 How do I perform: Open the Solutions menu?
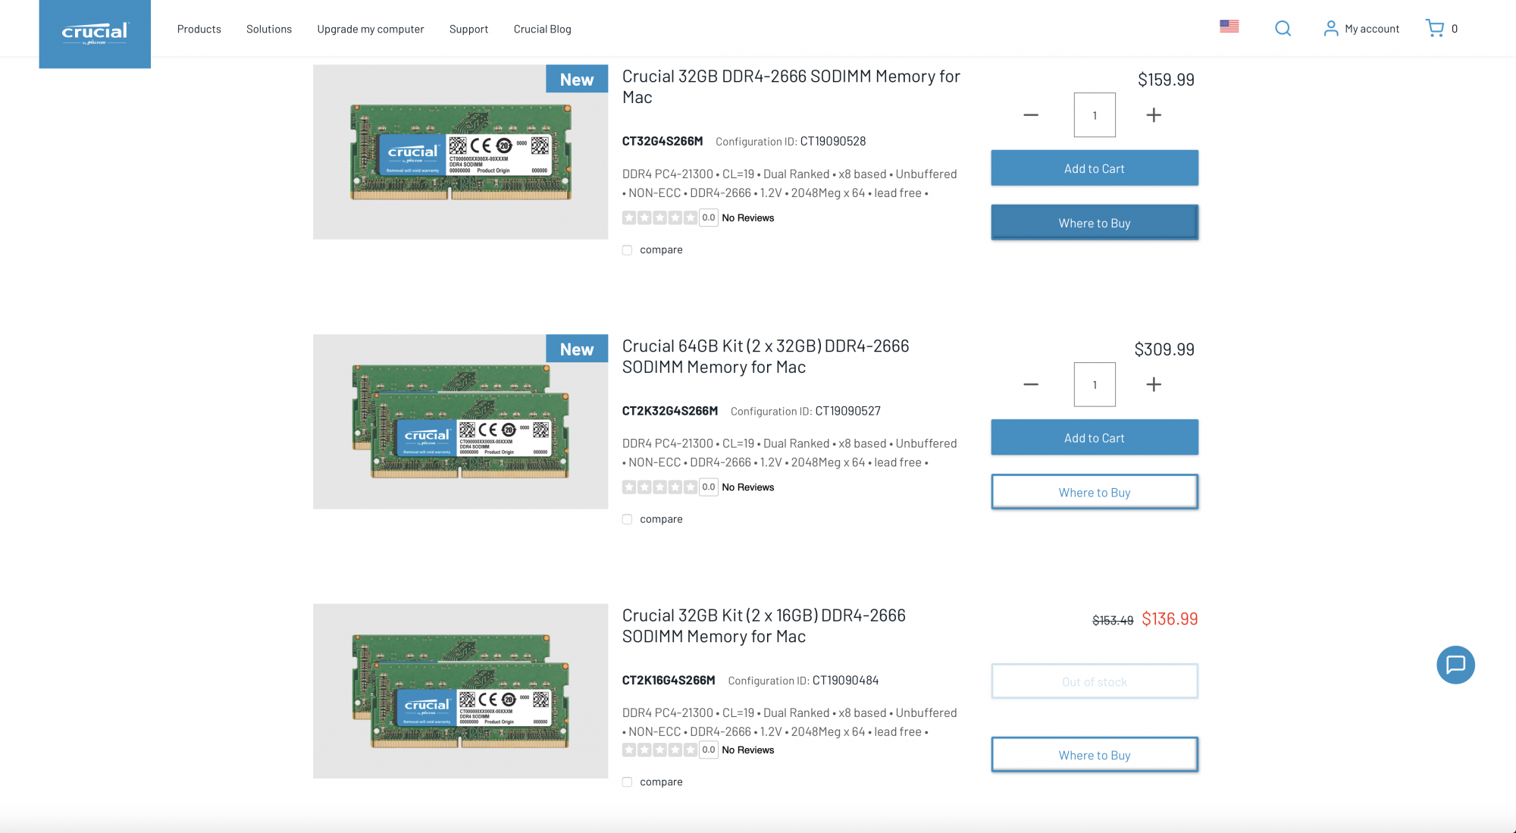click(x=269, y=29)
